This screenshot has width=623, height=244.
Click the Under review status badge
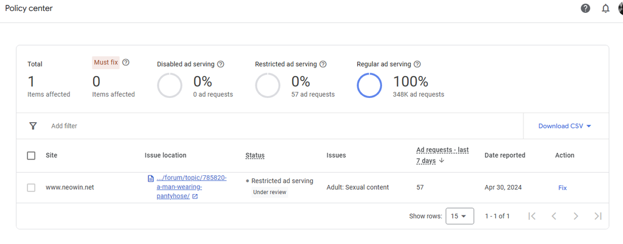[270, 192]
